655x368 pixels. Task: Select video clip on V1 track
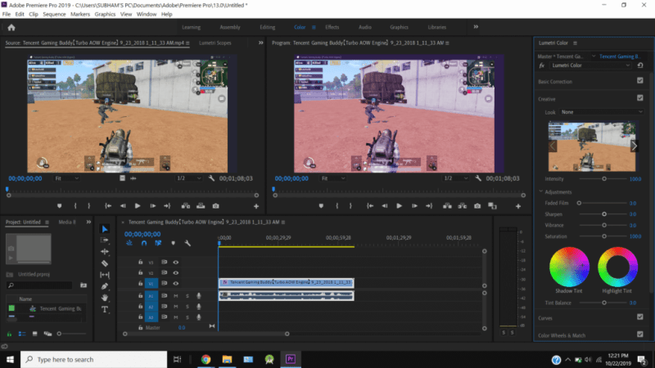[x=286, y=282]
